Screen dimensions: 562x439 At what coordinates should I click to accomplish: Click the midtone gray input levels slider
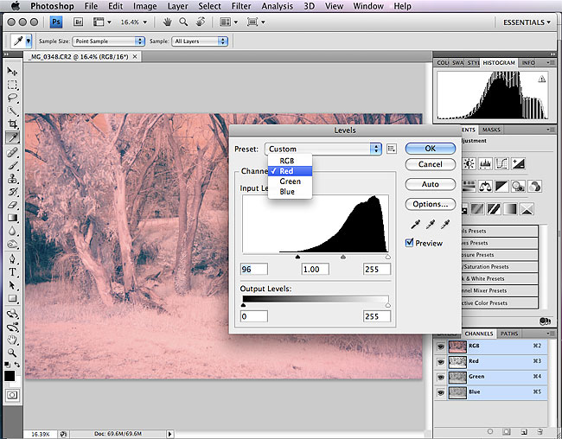(343, 257)
